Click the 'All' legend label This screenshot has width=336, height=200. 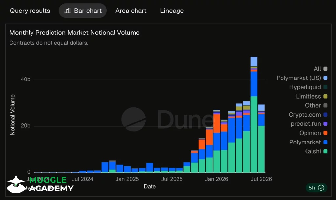click(317, 69)
